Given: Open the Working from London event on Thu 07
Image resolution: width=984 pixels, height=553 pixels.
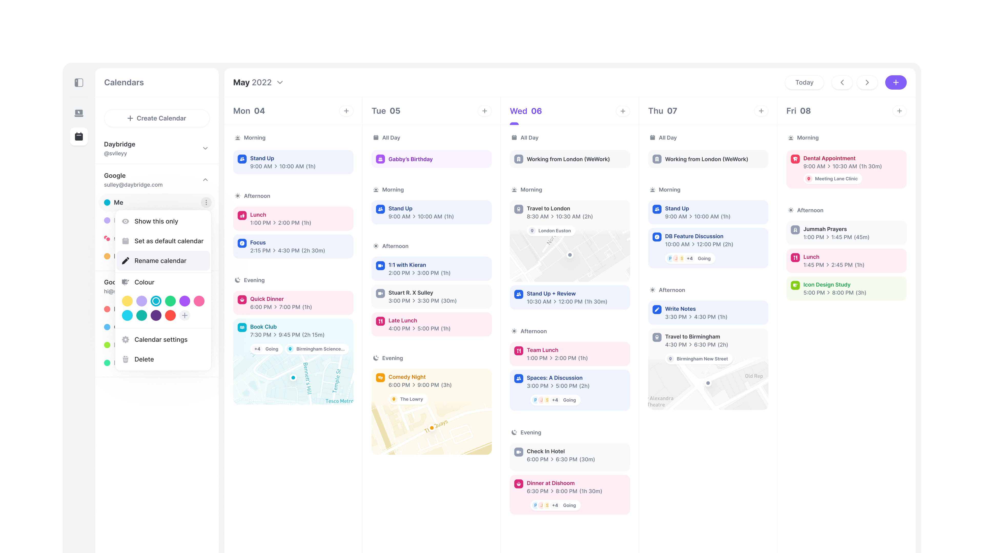Looking at the screenshot, I should click(x=708, y=159).
